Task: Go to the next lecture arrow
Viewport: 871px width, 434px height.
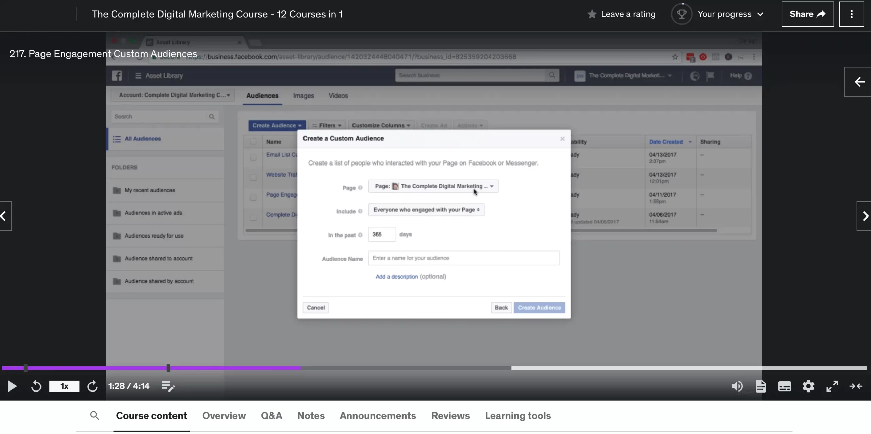Action: coord(865,216)
